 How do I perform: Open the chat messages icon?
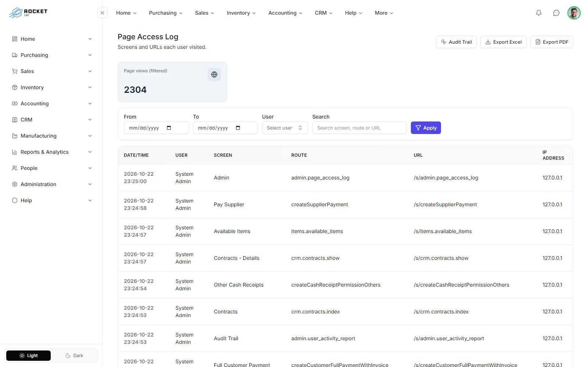coord(556,13)
